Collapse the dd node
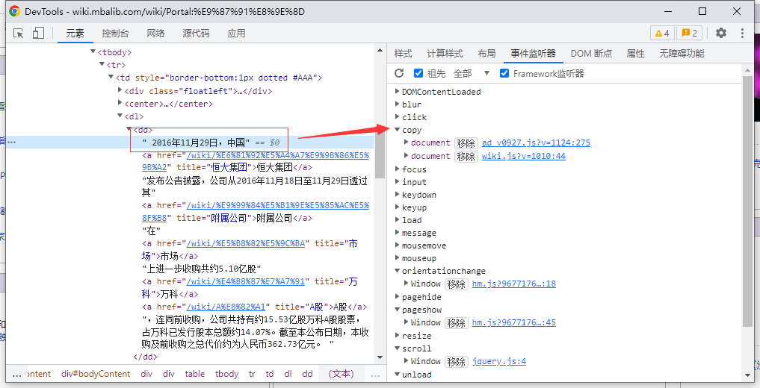Screen dimensions: 760x388 click(129, 129)
